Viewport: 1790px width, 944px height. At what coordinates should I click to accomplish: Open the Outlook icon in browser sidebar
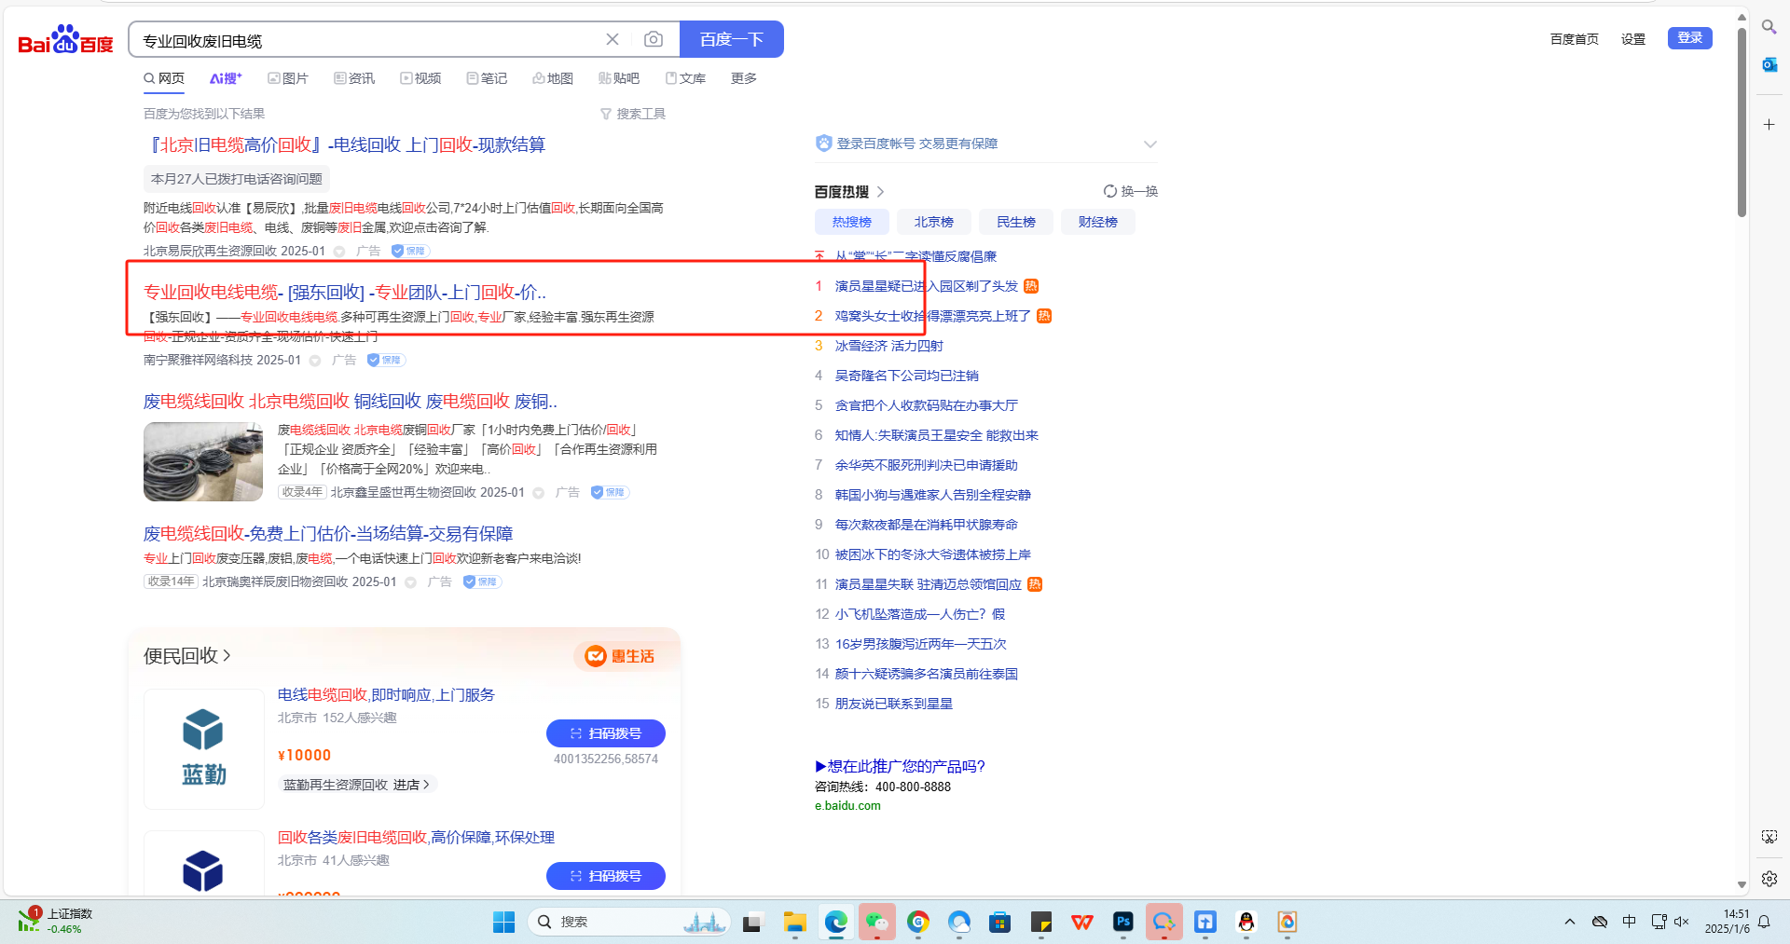click(x=1769, y=64)
